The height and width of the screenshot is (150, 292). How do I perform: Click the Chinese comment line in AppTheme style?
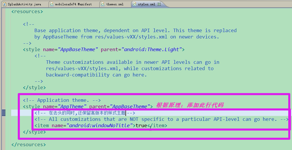(x=85, y=113)
